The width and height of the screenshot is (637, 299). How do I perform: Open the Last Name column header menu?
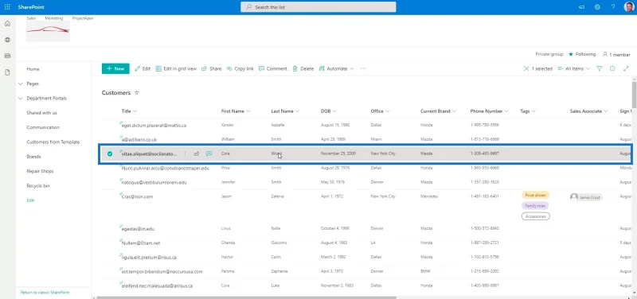(x=285, y=111)
